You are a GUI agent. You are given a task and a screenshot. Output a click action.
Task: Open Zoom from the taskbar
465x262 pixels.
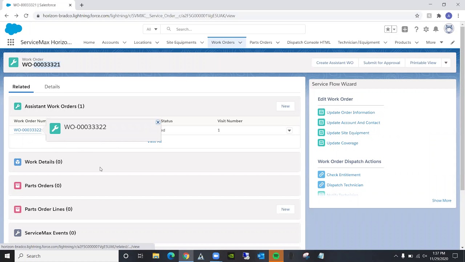tap(216, 256)
